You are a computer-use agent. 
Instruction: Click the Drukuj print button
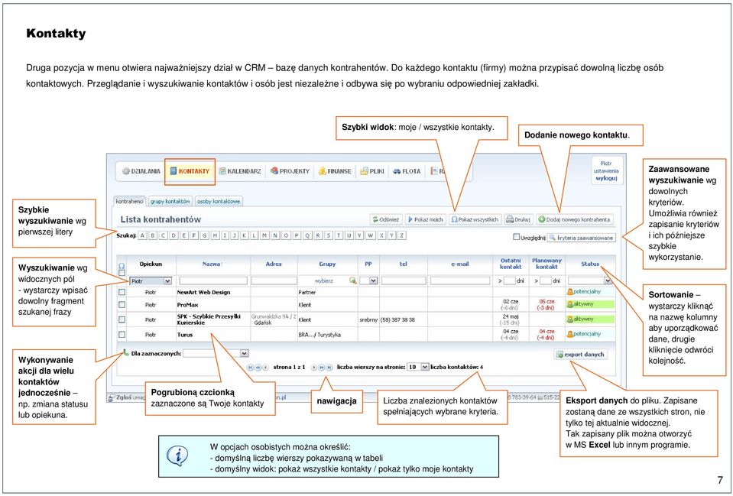click(518, 219)
